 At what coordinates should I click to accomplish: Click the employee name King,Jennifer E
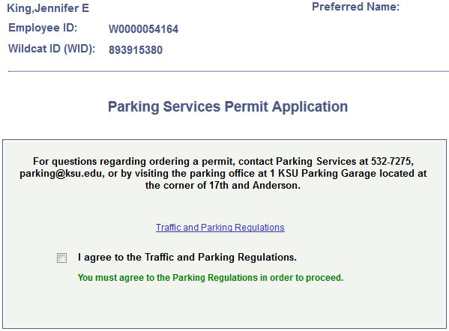(x=48, y=8)
